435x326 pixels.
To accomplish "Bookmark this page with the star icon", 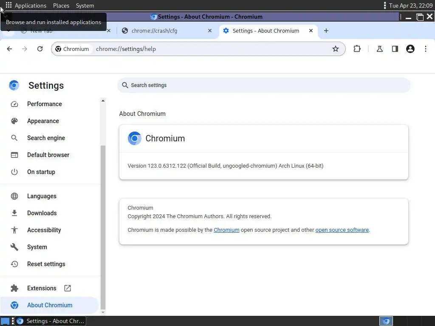I will pyautogui.click(x=336, y=49).
